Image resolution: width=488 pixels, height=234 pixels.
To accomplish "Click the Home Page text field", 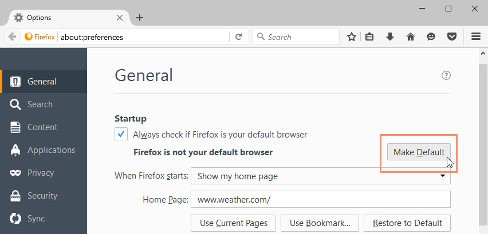I will coord(321,199).
